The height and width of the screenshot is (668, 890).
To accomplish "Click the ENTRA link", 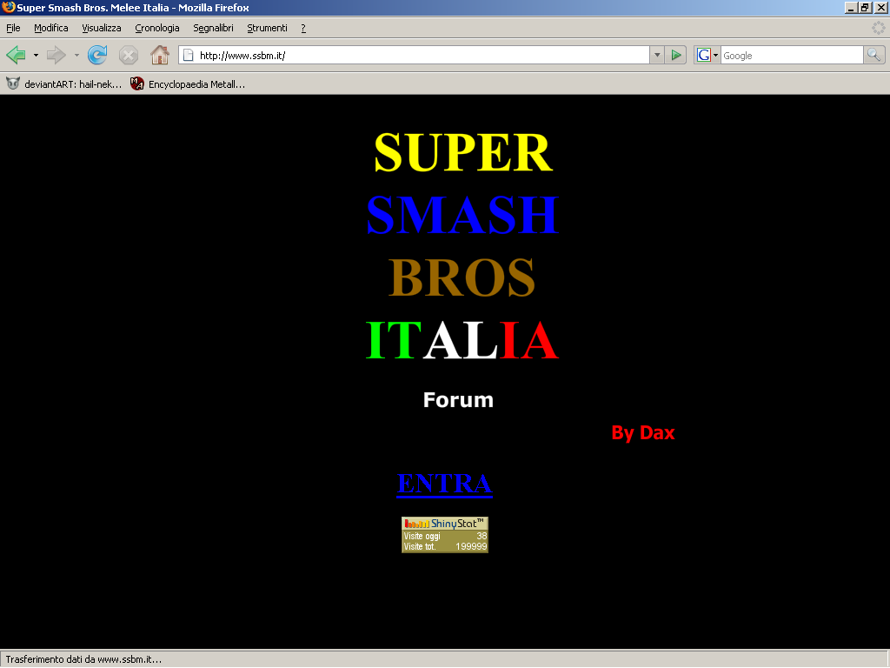I will 444,484.
